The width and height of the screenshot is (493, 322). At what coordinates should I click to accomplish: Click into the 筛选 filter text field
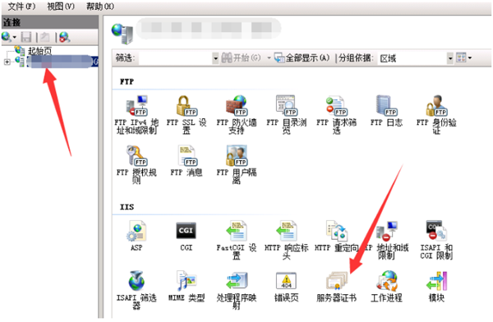(x=176, y=58)
